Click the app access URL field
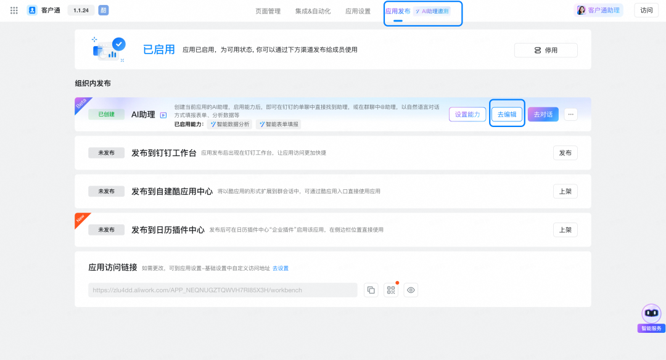Image resolution: width=666 pixels, height=360 pixels. click(223, 290)
